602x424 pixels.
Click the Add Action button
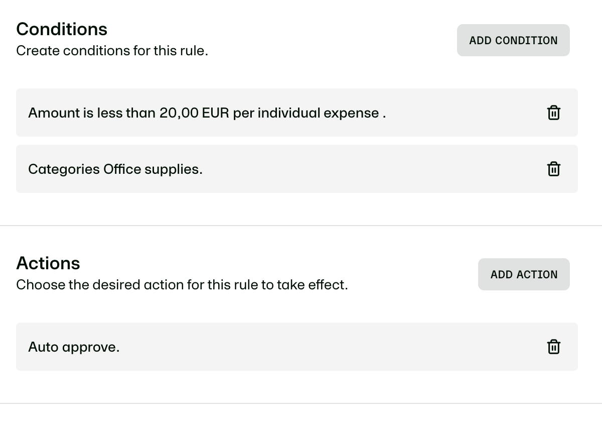tap(524, 274)
